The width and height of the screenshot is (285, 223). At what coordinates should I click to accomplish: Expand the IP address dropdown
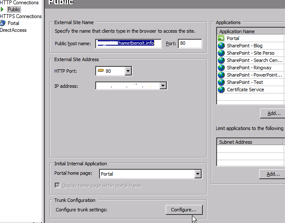[x=163, y=86]
